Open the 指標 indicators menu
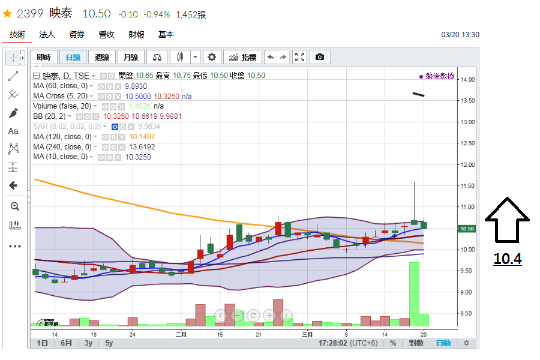The image size is (540, 360). point(243,57)
